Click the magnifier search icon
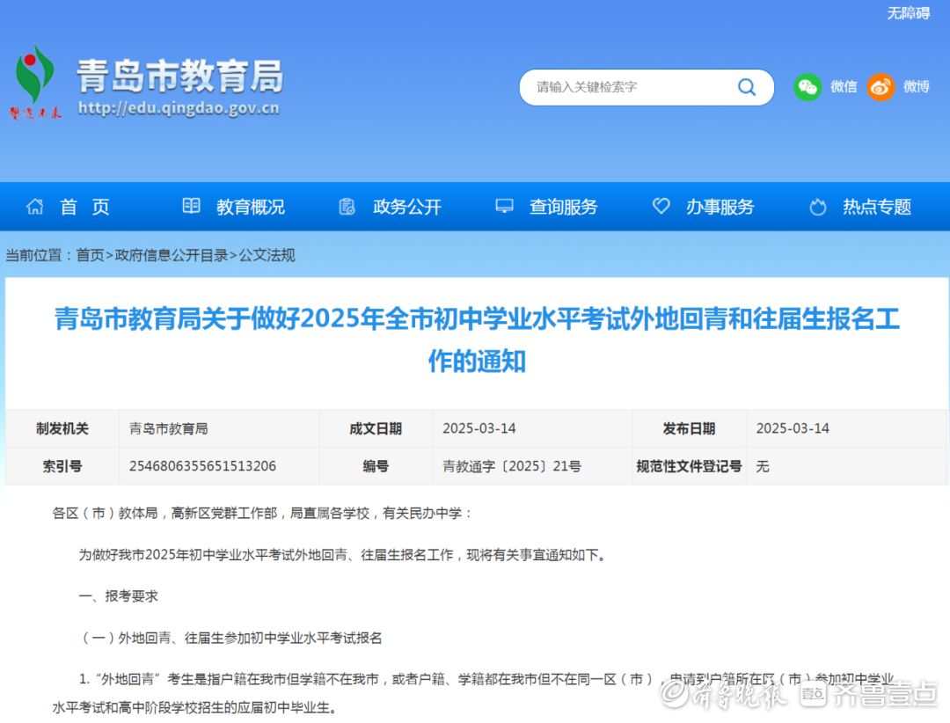 click(747, 87)
